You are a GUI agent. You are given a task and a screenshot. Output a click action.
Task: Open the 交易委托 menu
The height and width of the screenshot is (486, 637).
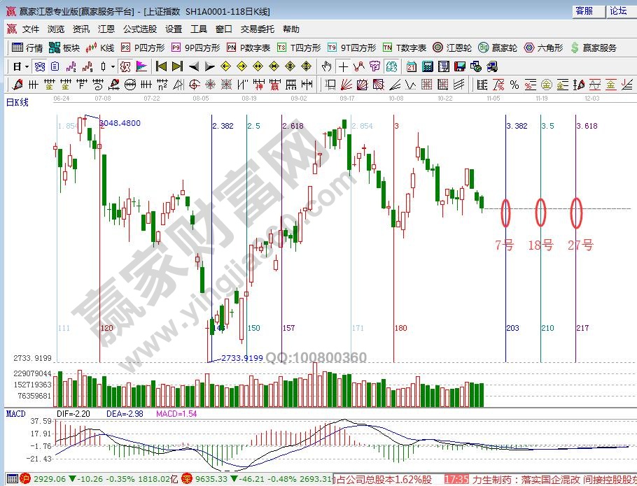coord(258,29)
